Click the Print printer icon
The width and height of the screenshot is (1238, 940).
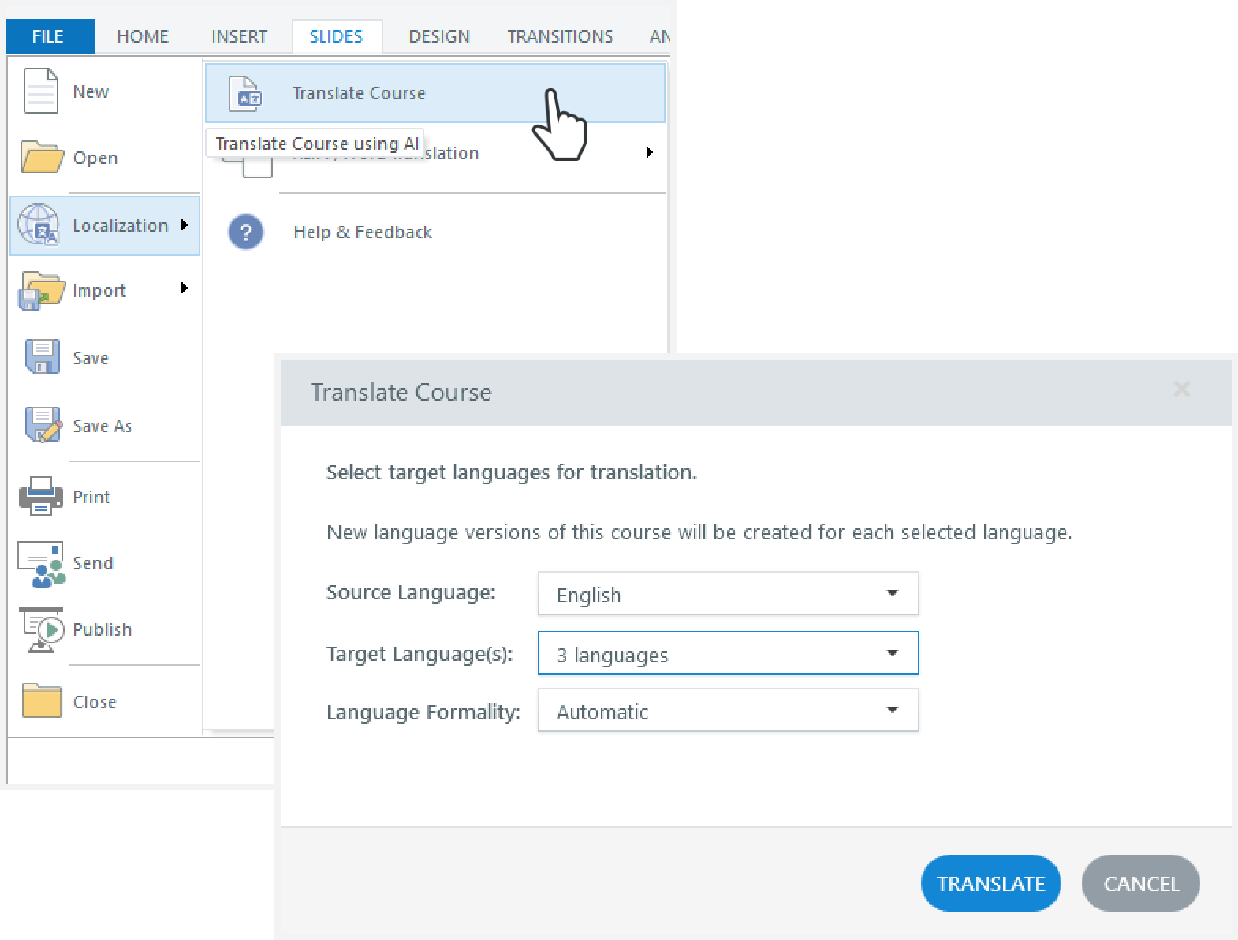point(41,496)
